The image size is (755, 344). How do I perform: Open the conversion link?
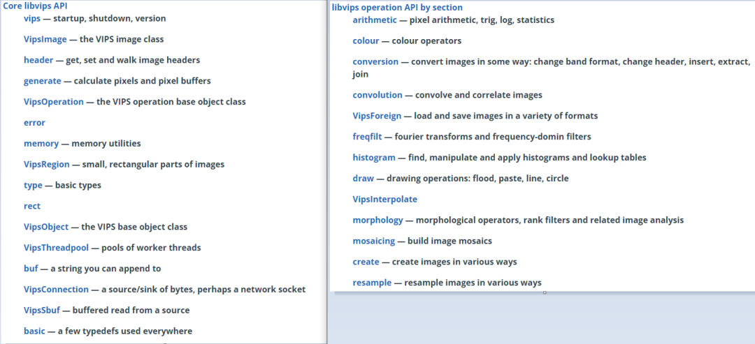(x=375, y=62)
